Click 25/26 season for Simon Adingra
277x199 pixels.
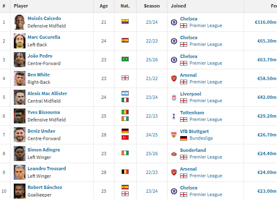(152, 154)
